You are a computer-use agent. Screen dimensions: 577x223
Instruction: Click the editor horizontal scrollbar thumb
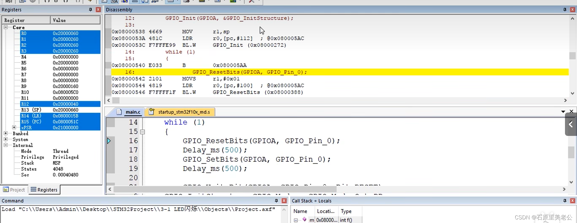point(225,189)
